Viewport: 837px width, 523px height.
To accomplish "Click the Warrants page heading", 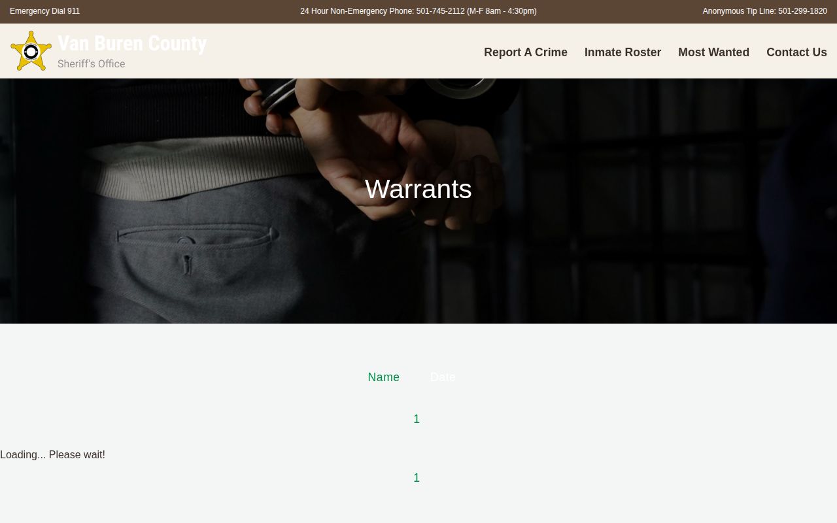I will (x=418, y=189).
